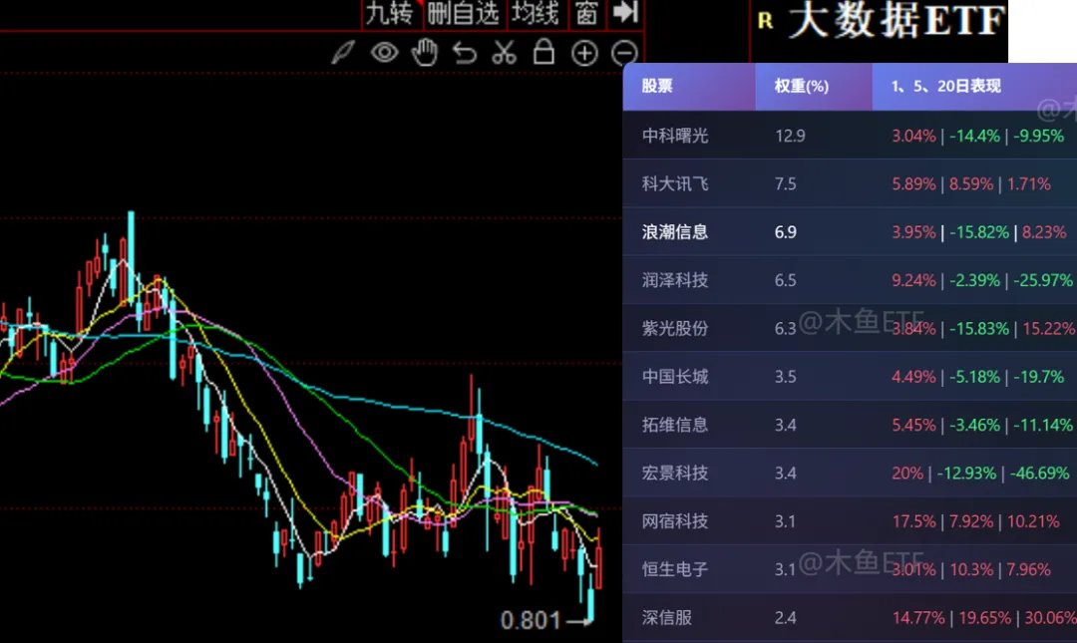Screen dimensions: 1077x643
Task: Click the 大数据ETF title
Action: (x=897, y=19)
